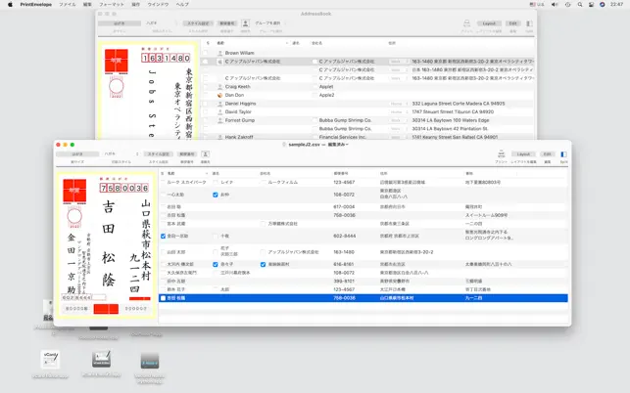630x393 pixels.
Task: Click the person icon beside Daniel Higgins
Action: [x=219, y=104]
